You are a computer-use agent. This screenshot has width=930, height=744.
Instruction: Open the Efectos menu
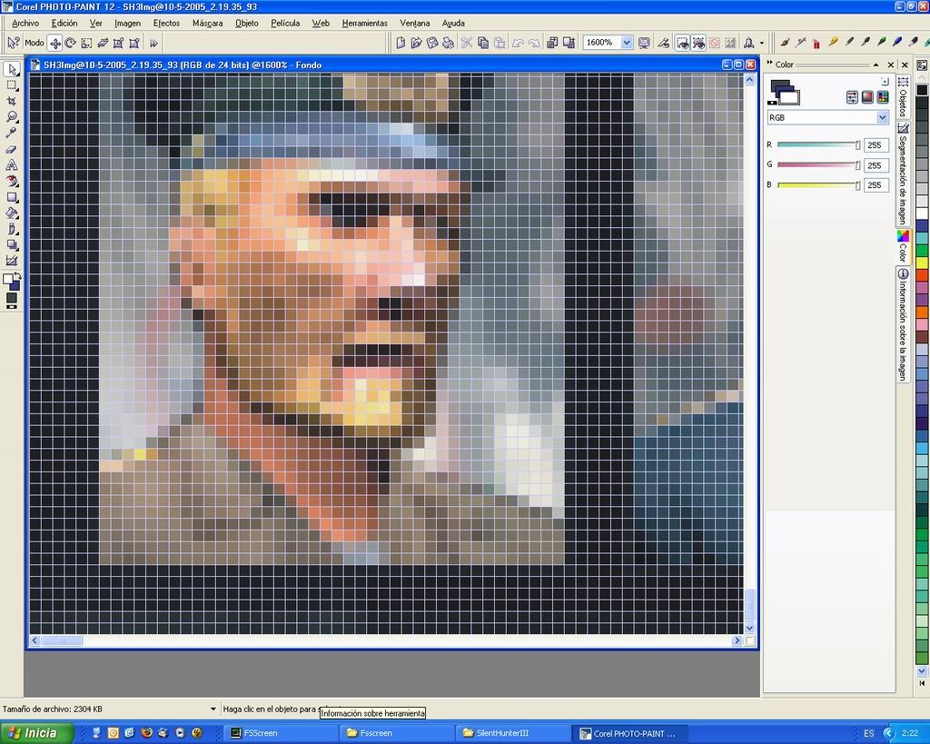(167, 23)
